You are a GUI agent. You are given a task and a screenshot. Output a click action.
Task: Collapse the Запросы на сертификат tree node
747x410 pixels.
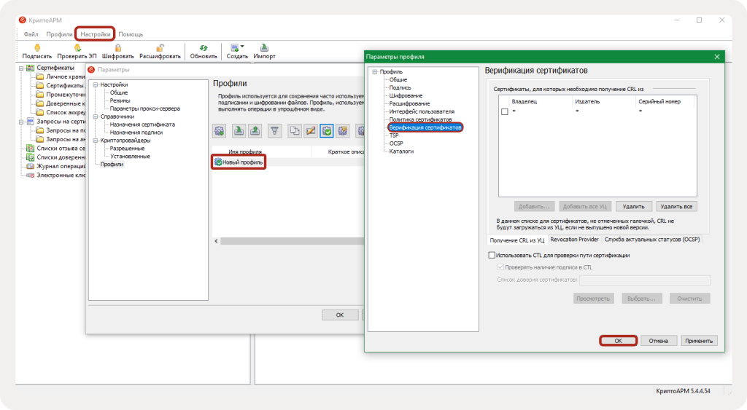[x=21, y=122]
